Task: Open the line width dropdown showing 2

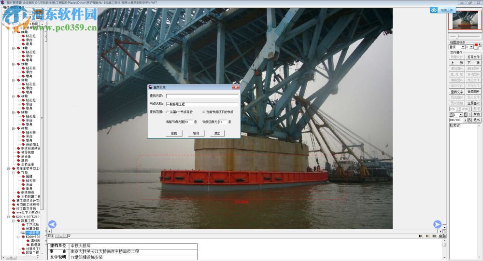Action: click(471, 47)
